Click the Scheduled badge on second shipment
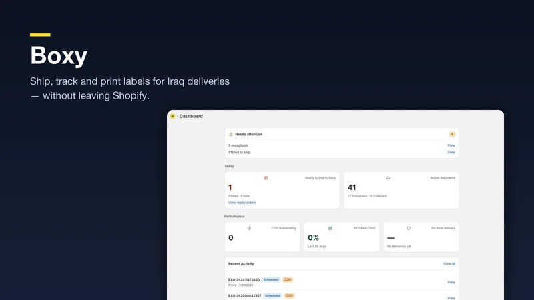The height and width of the screenshot is (300, 534). (273, 296)
